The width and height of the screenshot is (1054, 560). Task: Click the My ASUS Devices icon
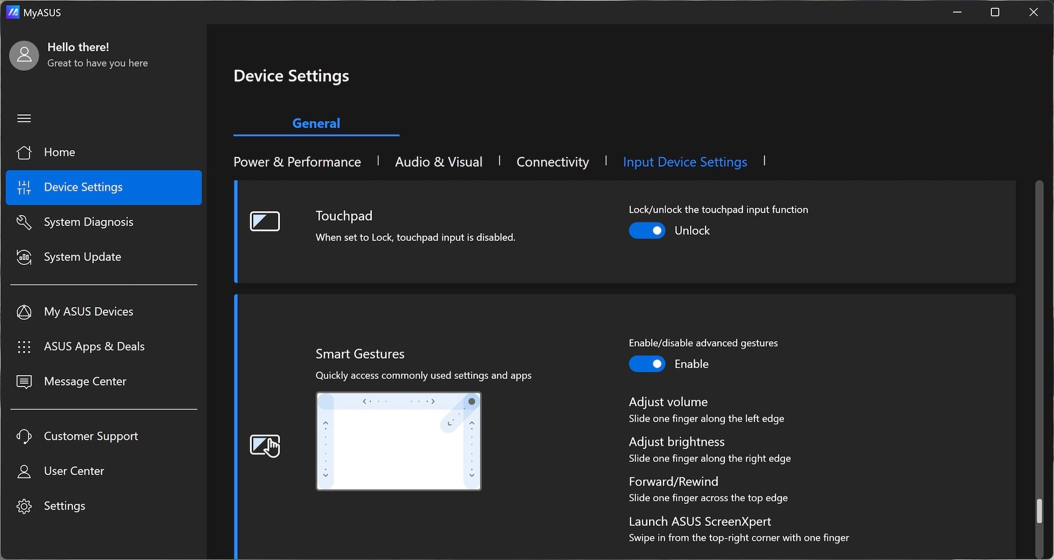tap(24, 312)
